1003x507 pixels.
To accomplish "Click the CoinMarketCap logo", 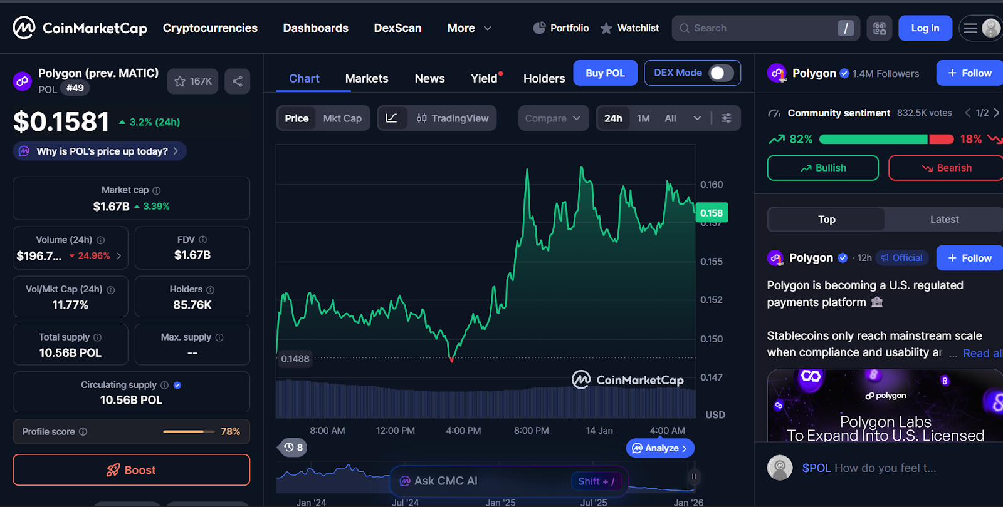I will click(80, 28).
